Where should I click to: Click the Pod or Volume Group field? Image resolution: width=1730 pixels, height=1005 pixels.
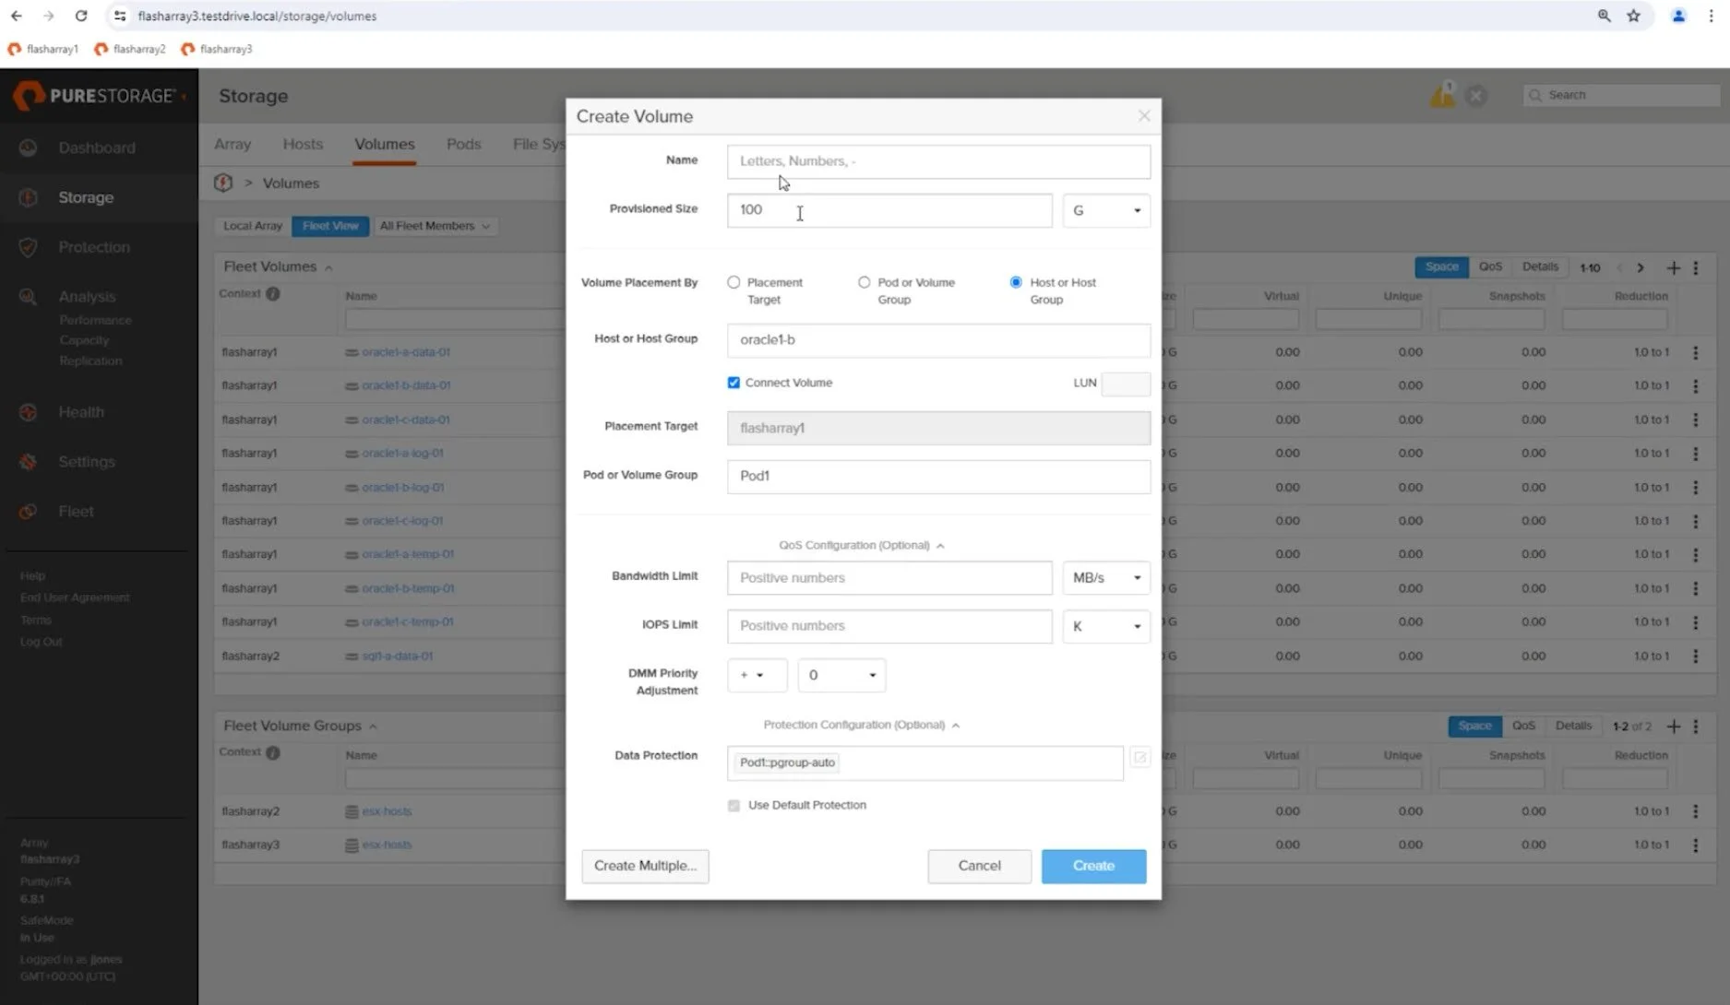(938, 477)
